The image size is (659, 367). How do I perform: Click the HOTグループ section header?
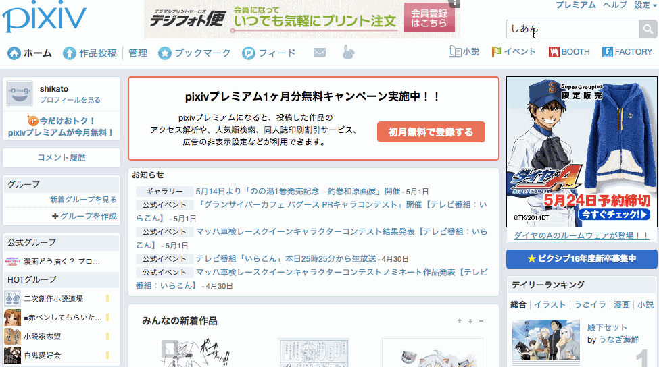click(x=62, y=279)
